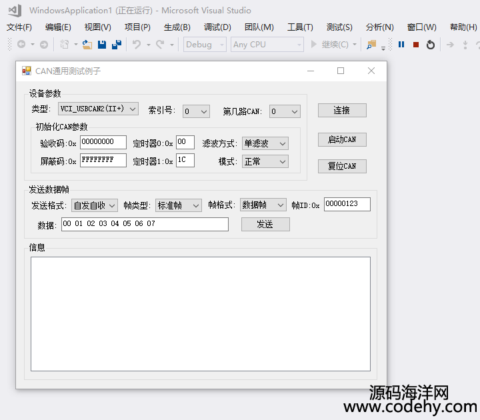
Task: Open the 编辑(E) menu
Action: point(58,27)
